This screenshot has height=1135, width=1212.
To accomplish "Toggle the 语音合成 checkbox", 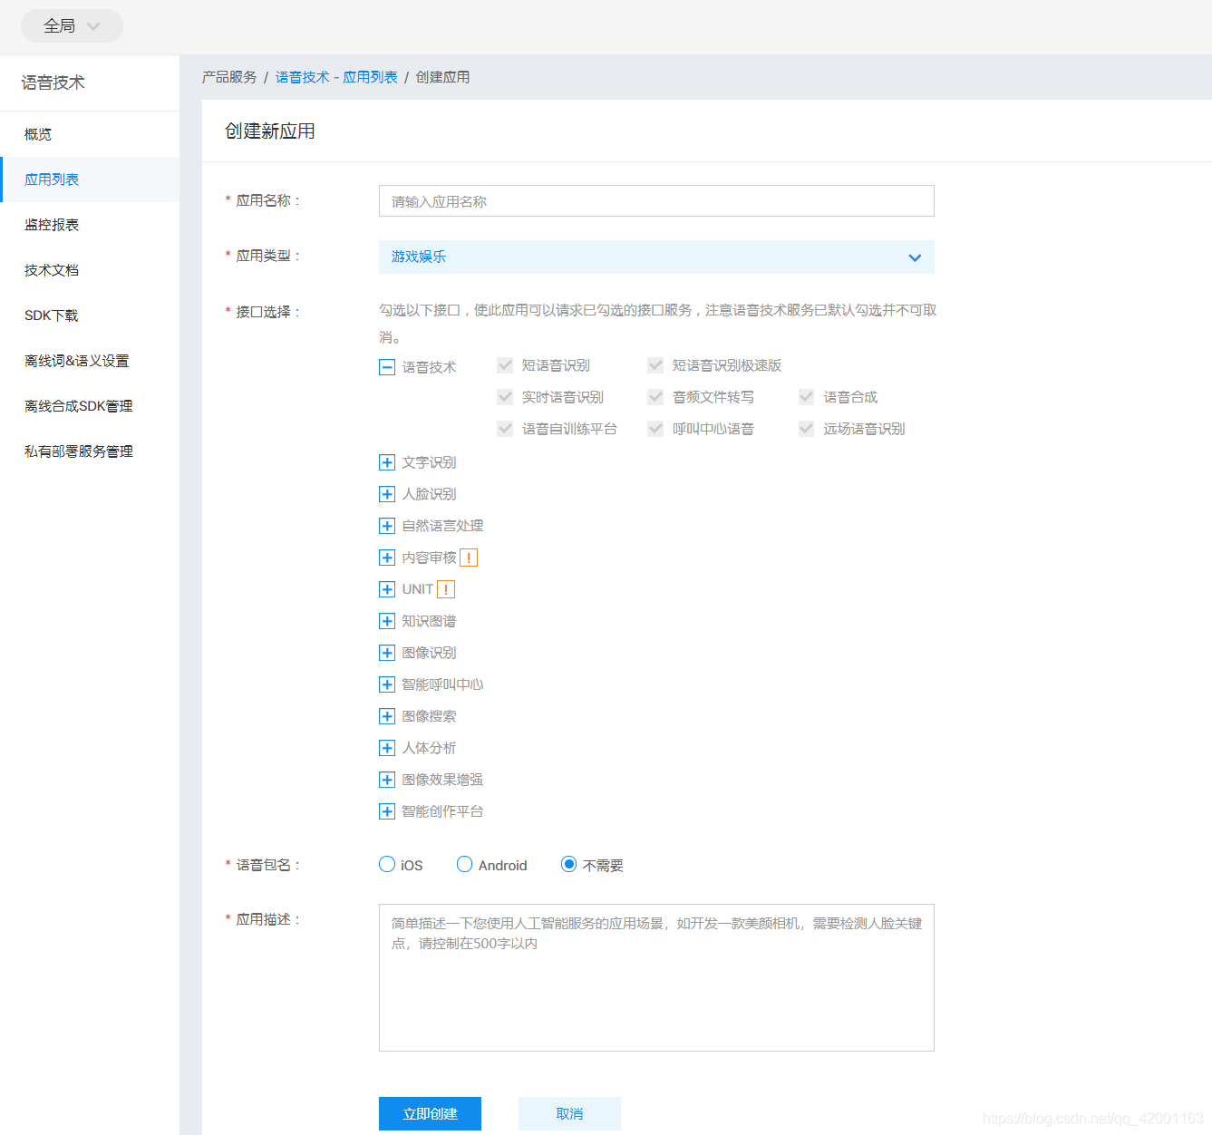I will (806, 397).
